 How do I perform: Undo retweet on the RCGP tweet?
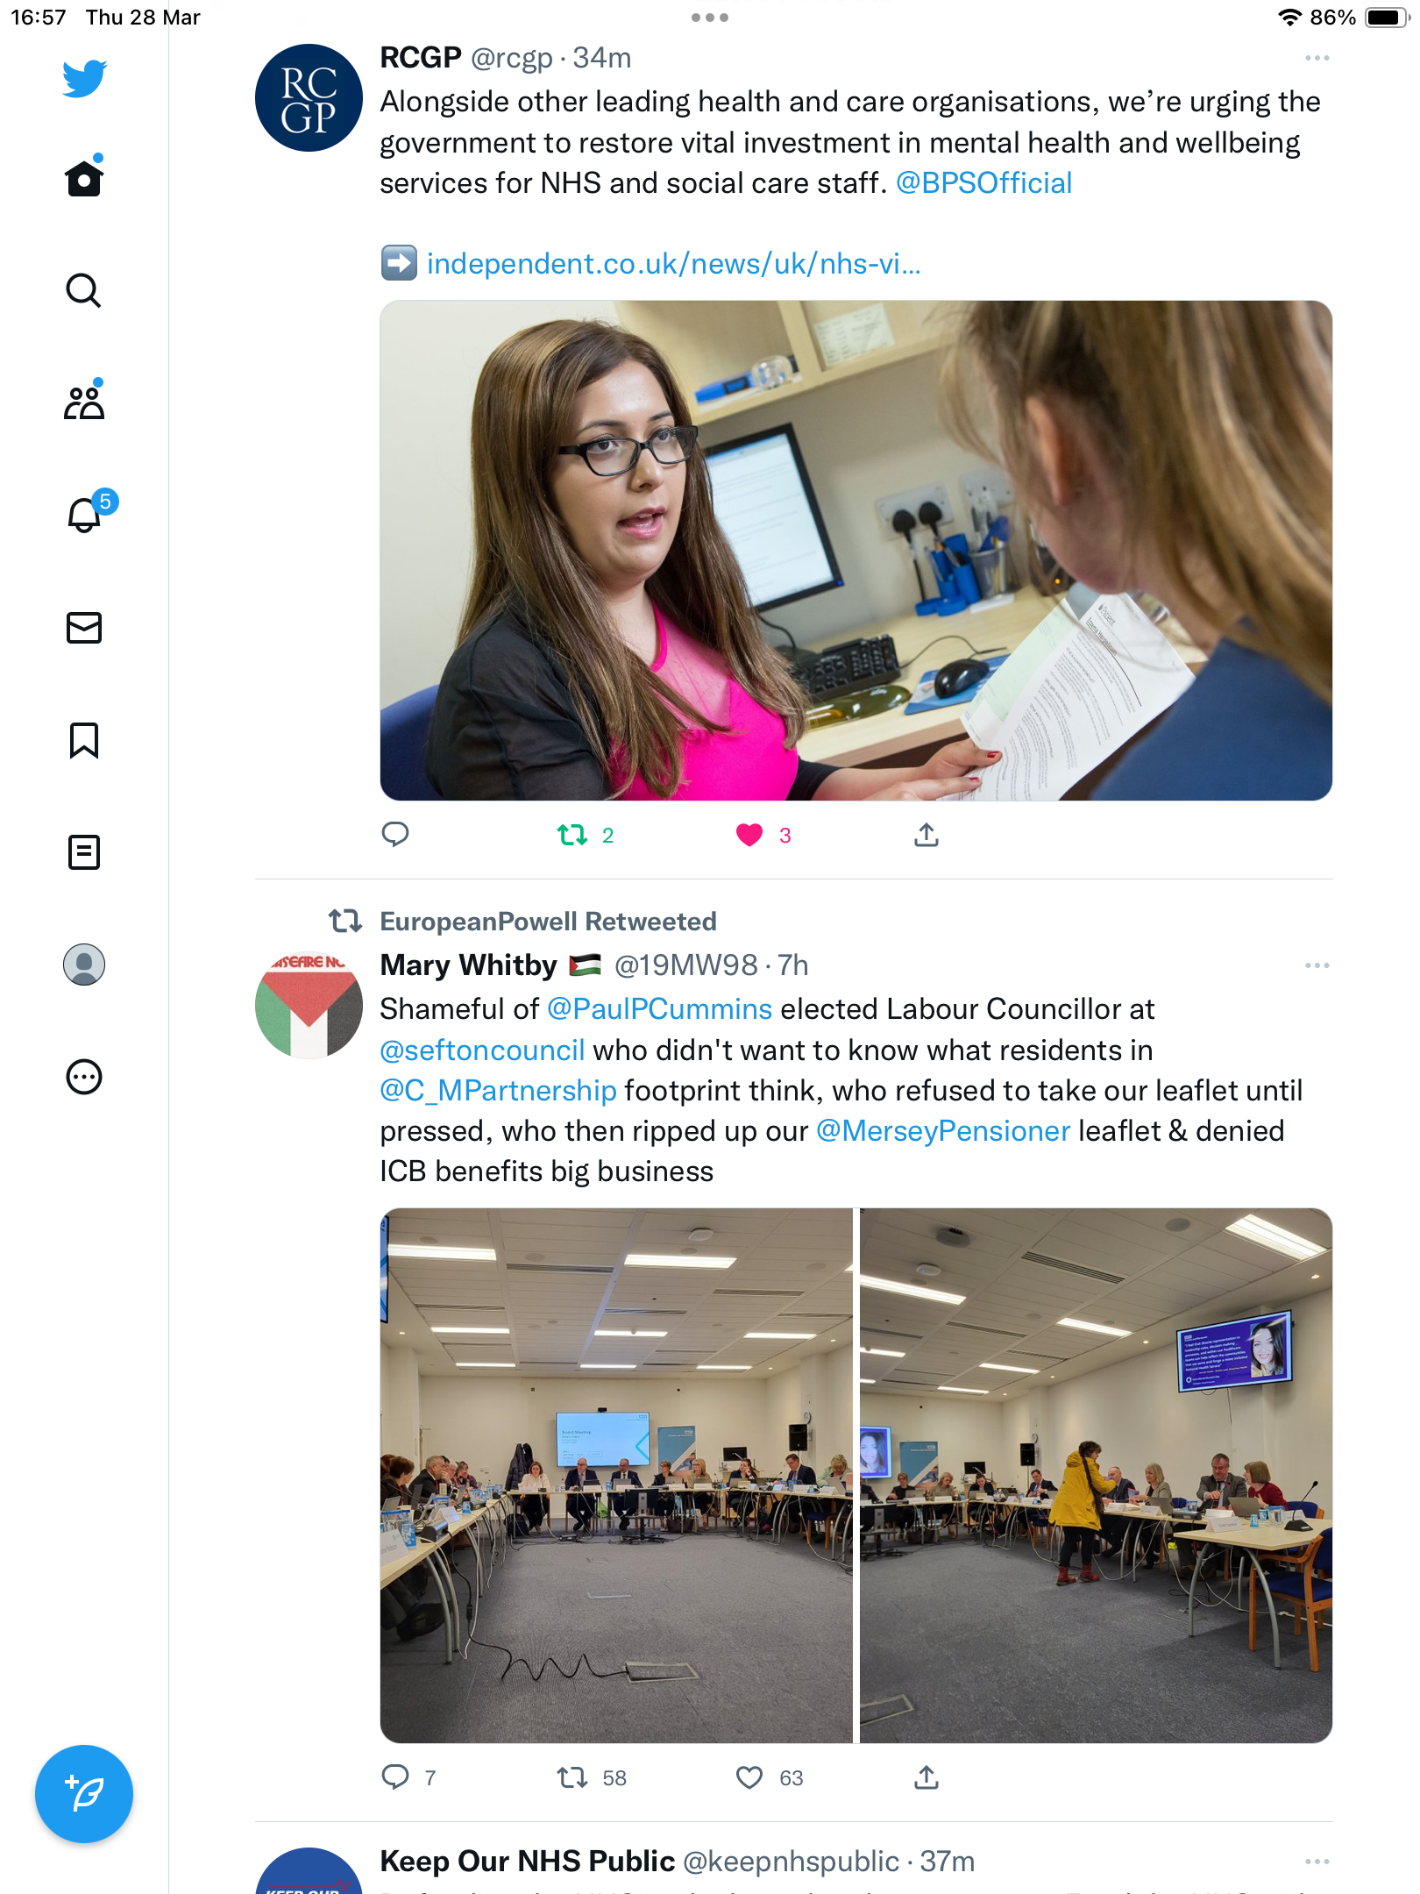click(572, 835)
